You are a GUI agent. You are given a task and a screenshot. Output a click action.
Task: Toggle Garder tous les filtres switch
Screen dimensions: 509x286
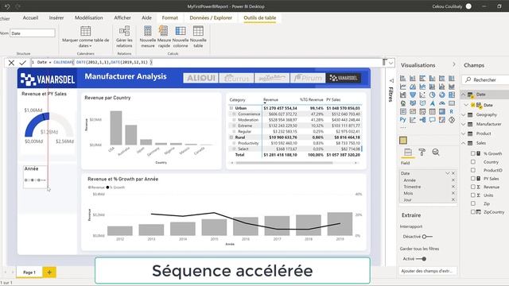(x=421, y=259)
